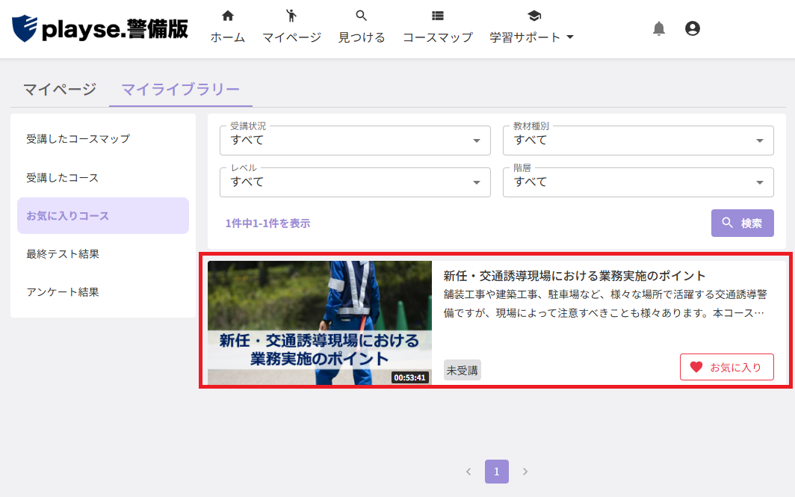795x497 pixels.
Task: Click the 1件中1-1件を表示 result count
Action: click(267, 223)
